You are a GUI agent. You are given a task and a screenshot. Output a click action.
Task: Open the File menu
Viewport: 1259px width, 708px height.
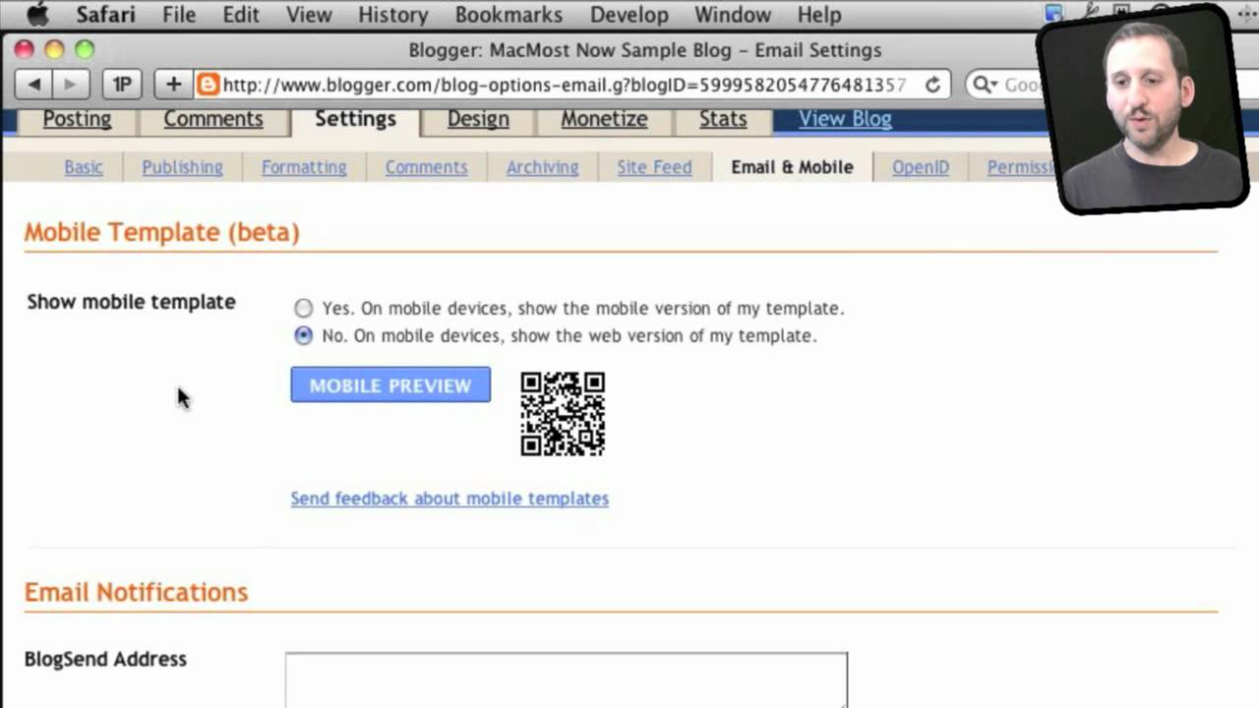tap(179, 15)
